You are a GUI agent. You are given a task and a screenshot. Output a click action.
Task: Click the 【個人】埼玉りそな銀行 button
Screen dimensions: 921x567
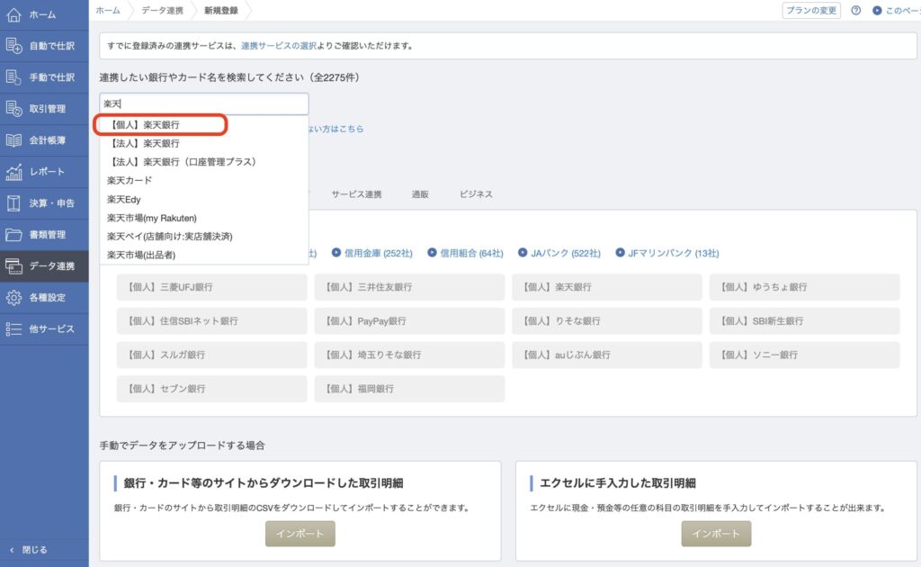(409, 355)
